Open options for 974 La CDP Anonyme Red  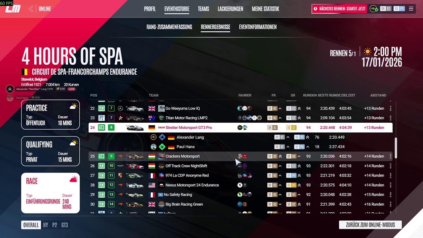tap(391, 176)
